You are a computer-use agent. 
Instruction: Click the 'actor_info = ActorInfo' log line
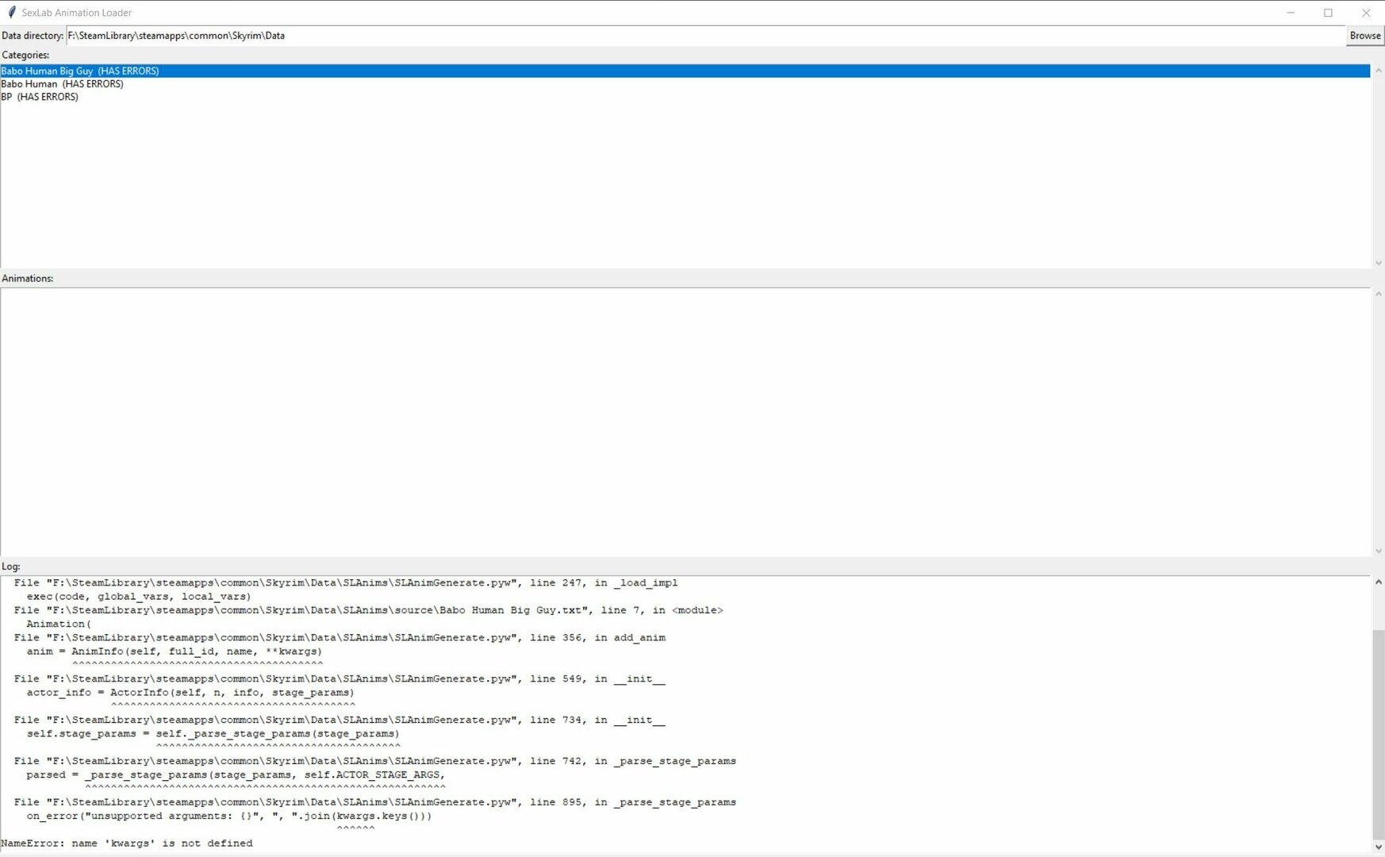pyautogui.click(x=190, y=693)
